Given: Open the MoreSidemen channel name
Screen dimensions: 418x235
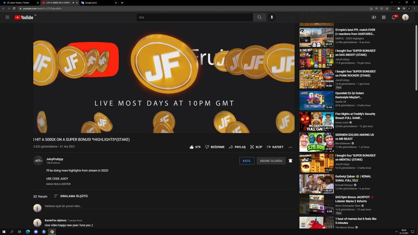Looking at the screenshot, I should [343, 143].
